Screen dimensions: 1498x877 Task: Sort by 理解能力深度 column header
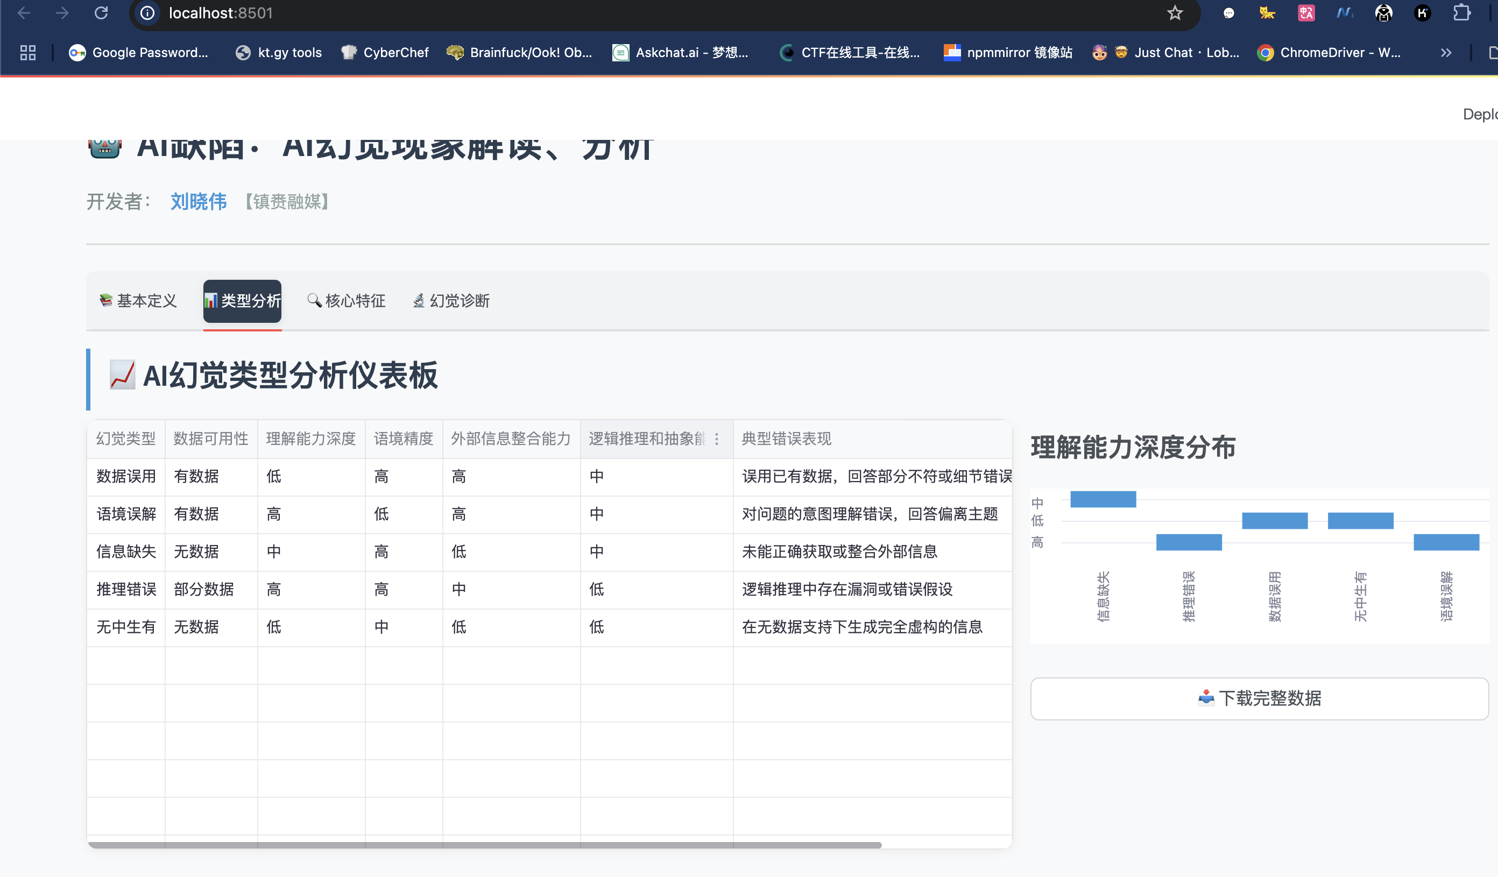pyautogui.click(x=310, y=439)
